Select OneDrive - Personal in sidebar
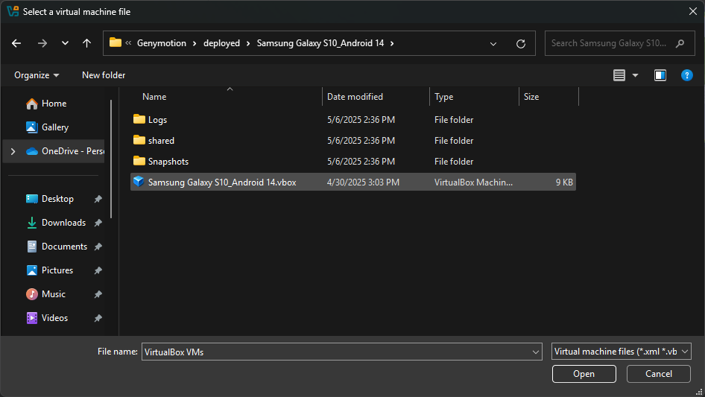705x397 pixels. point(73,151)
